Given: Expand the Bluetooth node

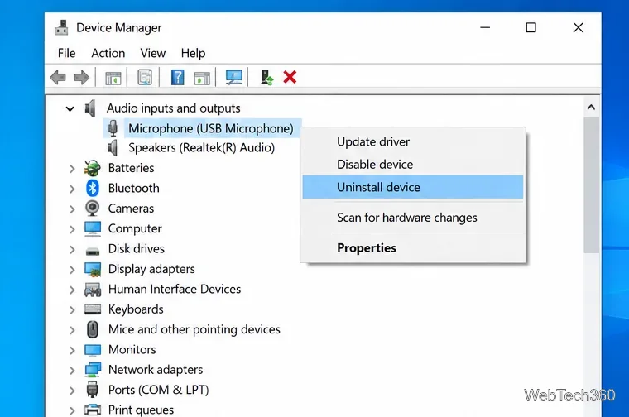Looking at the screenshot, I should pyautogui.click(x=72, y=189).
